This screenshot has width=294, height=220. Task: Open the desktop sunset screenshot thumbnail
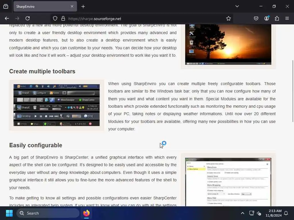coord(228,44)
